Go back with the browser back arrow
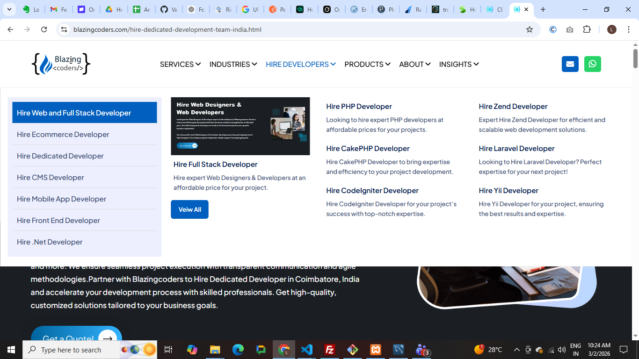639x359 pixels. [10, 29]
